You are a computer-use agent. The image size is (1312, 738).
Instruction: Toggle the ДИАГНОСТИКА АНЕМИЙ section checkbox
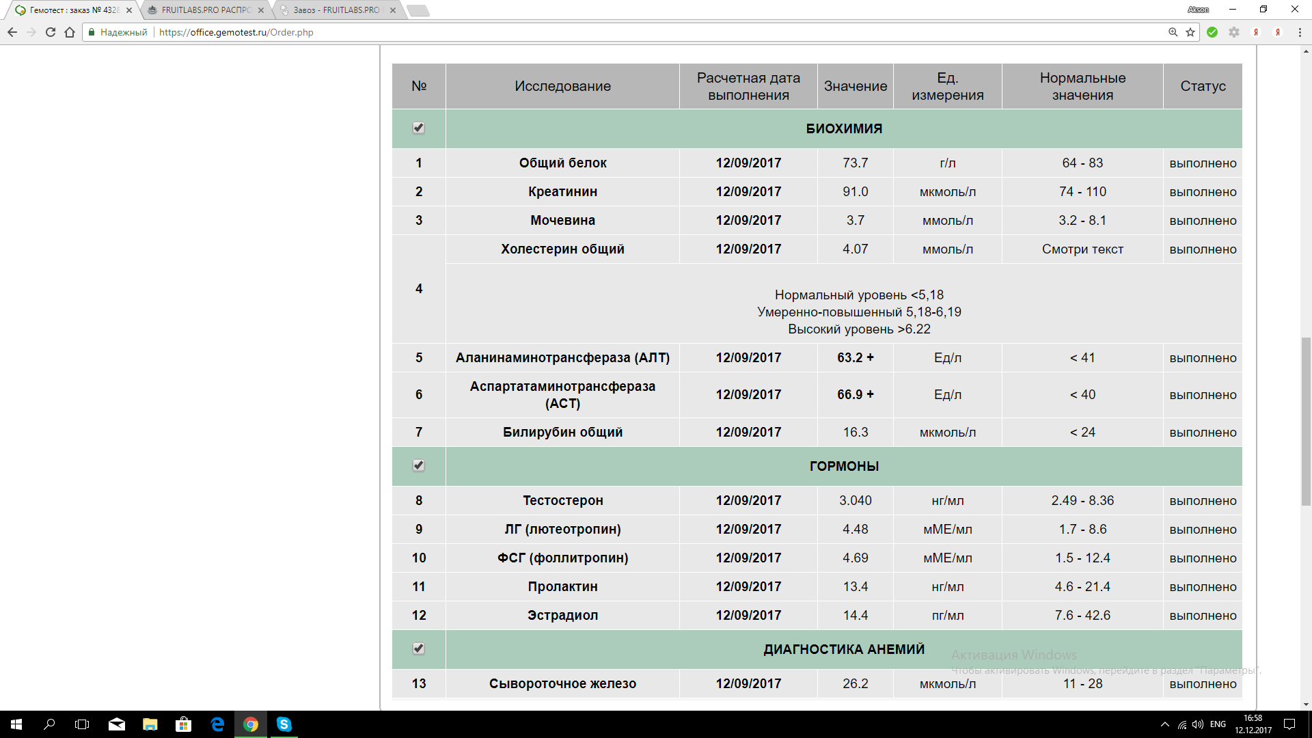pos(419,648)
